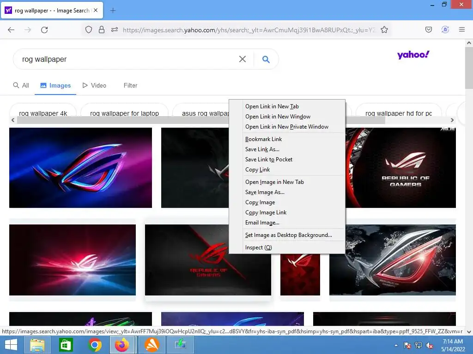Close the rog wallpaper tab
This screenshot has height=354, width=473.
click(96, 10)
